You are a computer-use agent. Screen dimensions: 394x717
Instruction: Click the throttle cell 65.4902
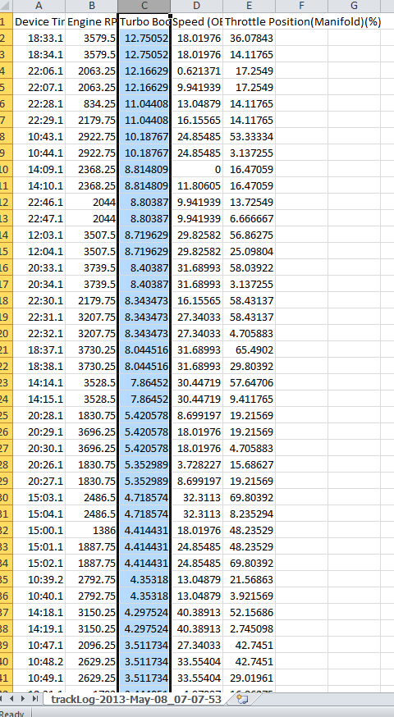click(249, 350)
